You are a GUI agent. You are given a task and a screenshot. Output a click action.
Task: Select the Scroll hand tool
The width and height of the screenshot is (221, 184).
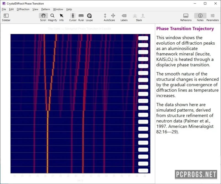(x=43, y=17)
